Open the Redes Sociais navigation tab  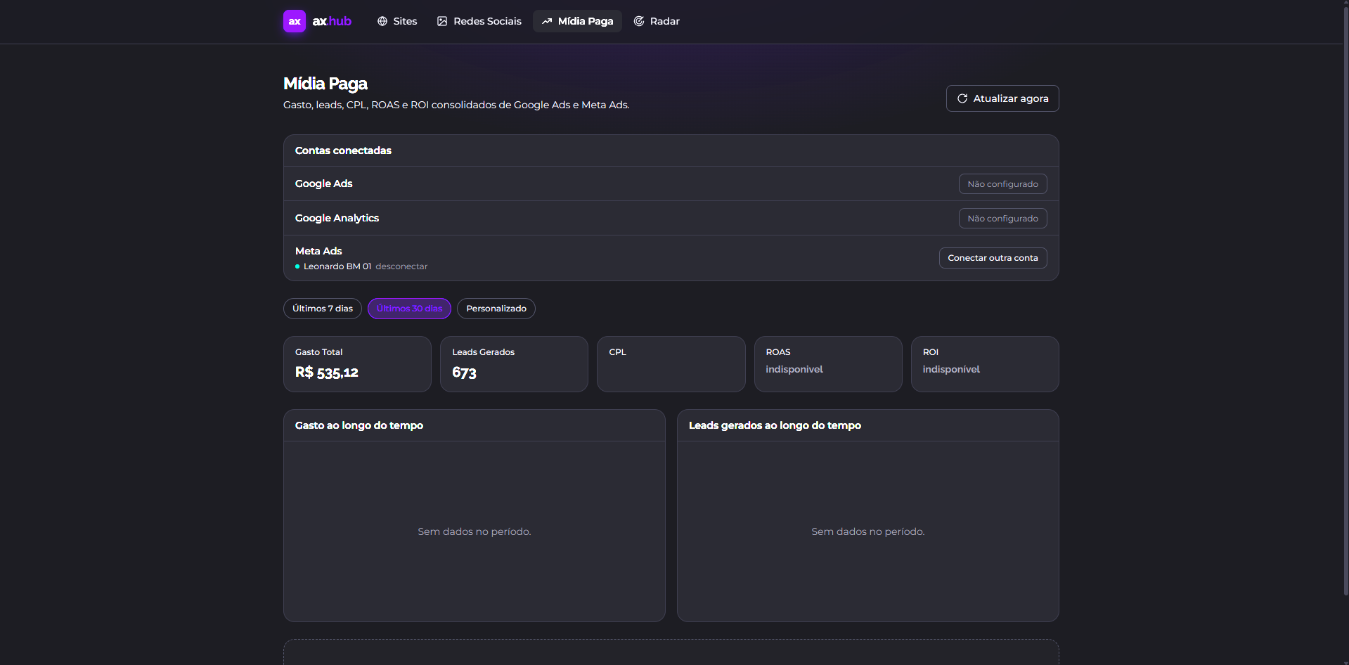(479, 21)
